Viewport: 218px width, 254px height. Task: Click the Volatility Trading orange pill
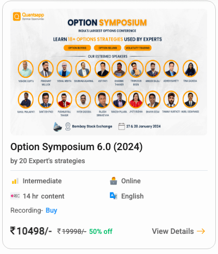(x=138, y=48)
